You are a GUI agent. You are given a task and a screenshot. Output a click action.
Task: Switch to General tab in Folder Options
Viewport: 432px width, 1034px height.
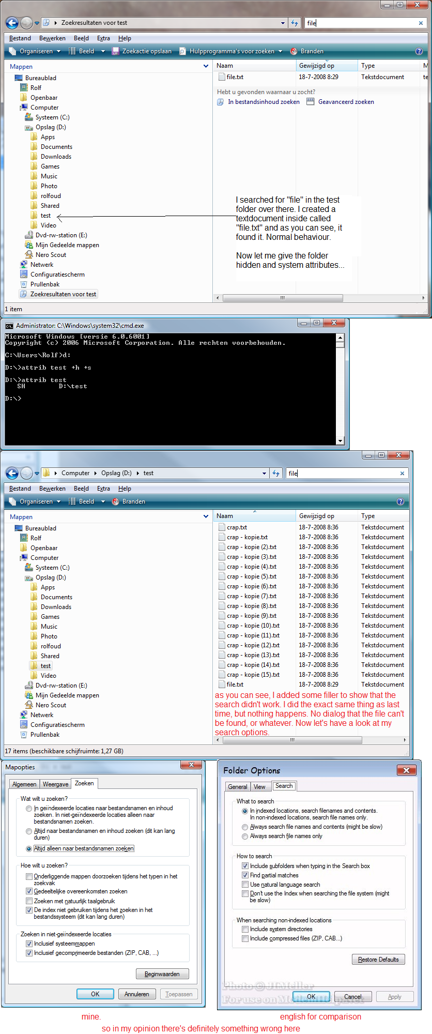tap(238, 787)
